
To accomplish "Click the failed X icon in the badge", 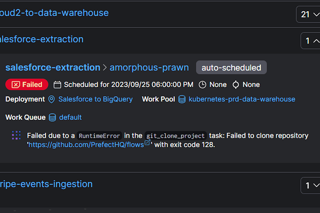I will pos(16,85).
